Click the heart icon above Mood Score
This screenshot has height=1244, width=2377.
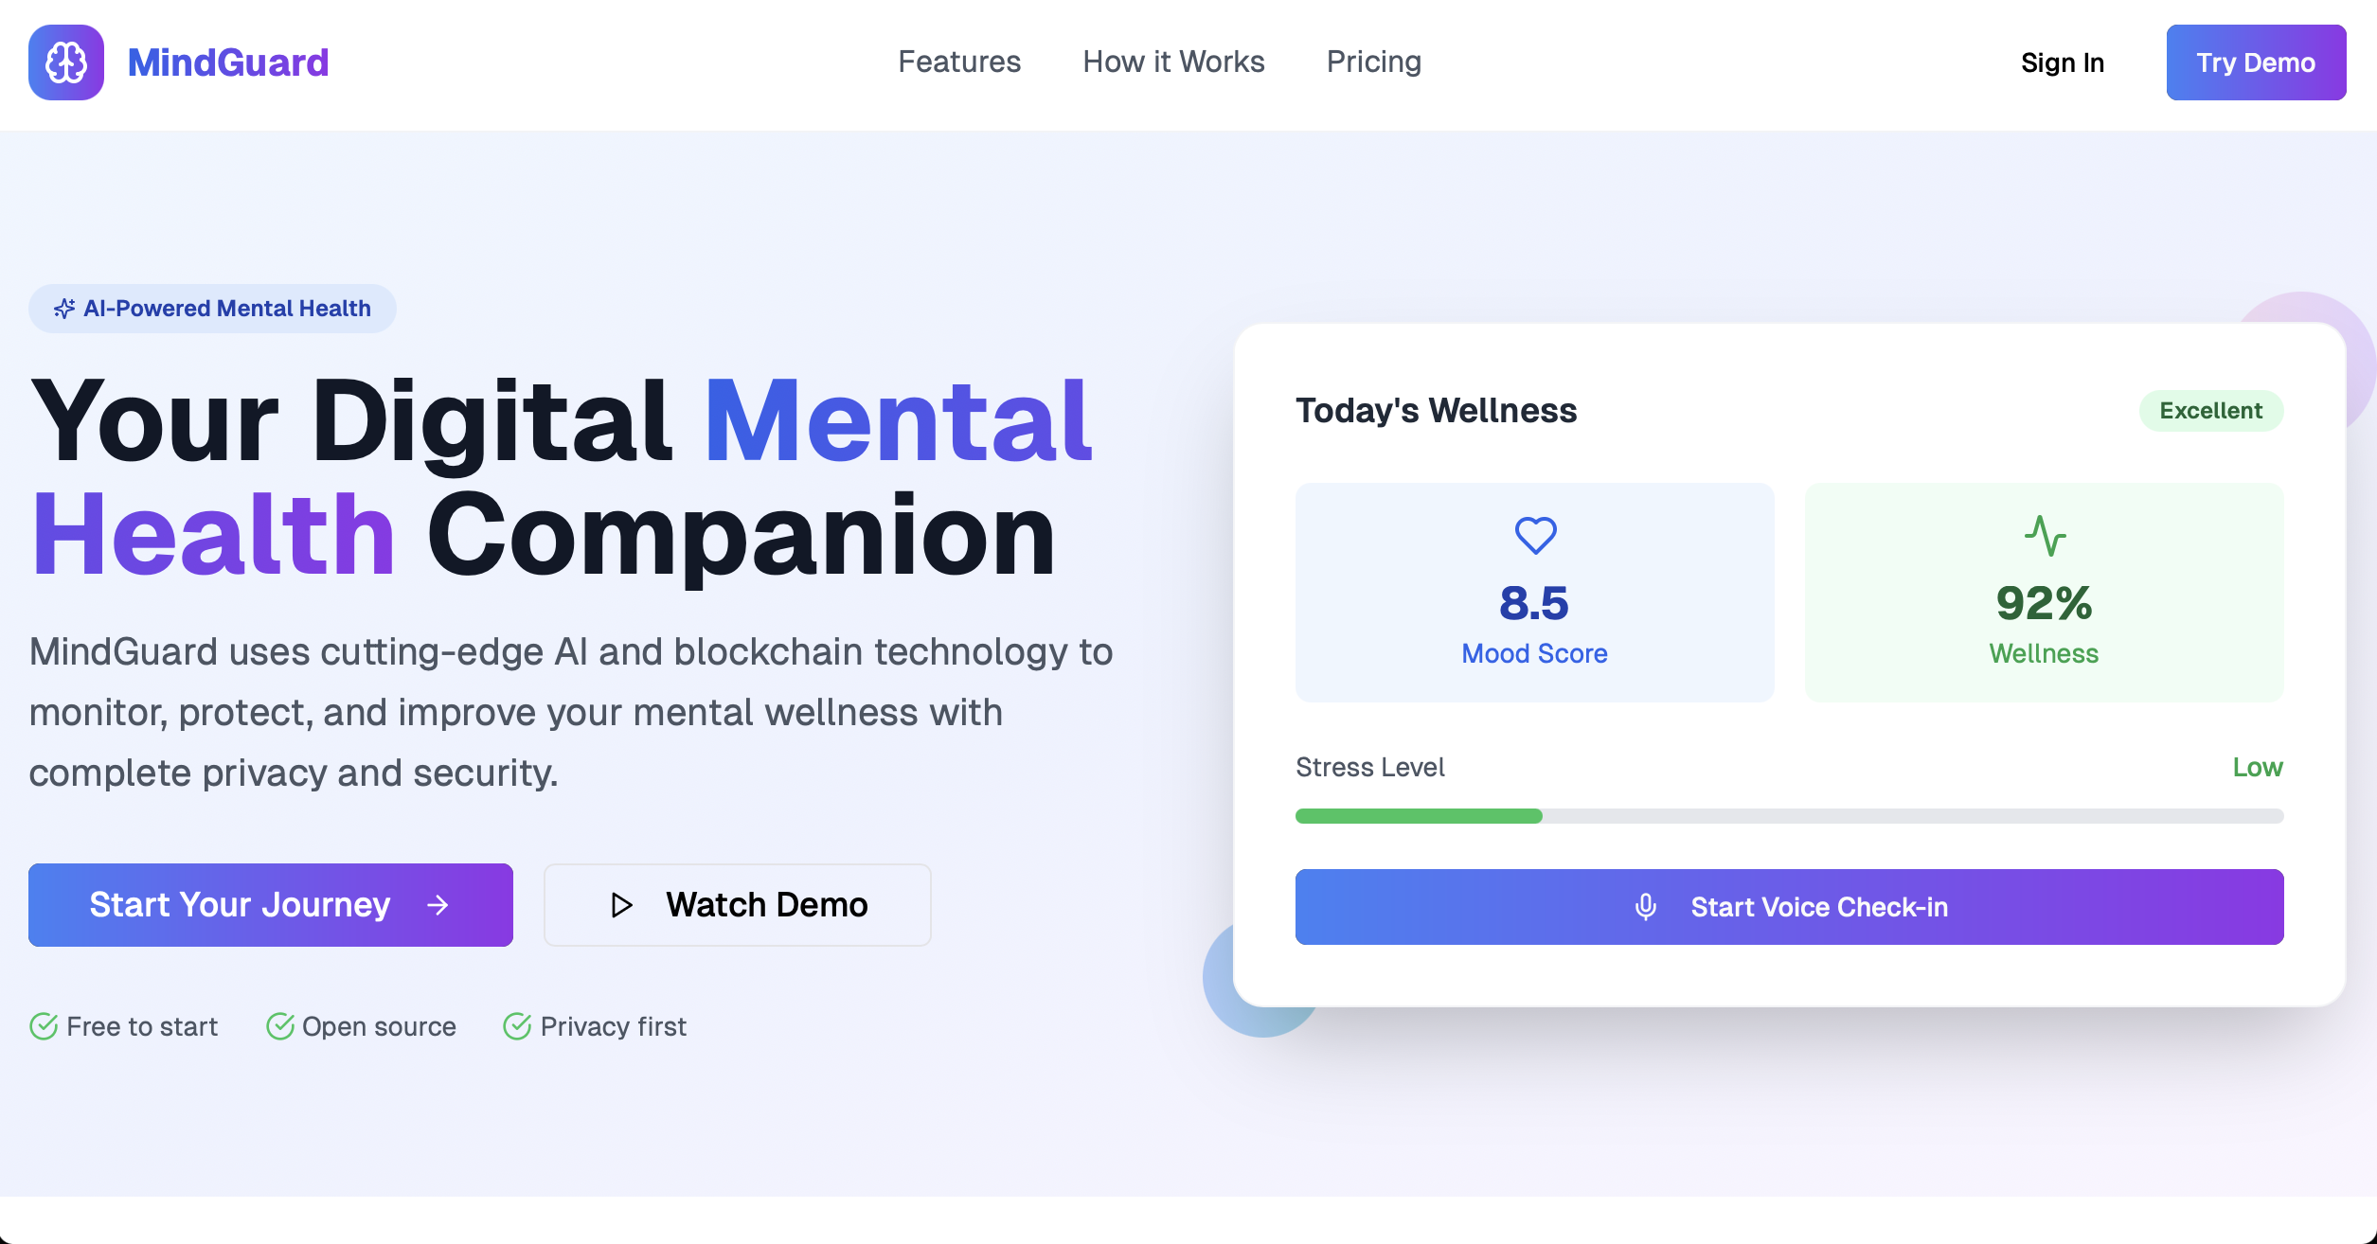coord(1535,535)
